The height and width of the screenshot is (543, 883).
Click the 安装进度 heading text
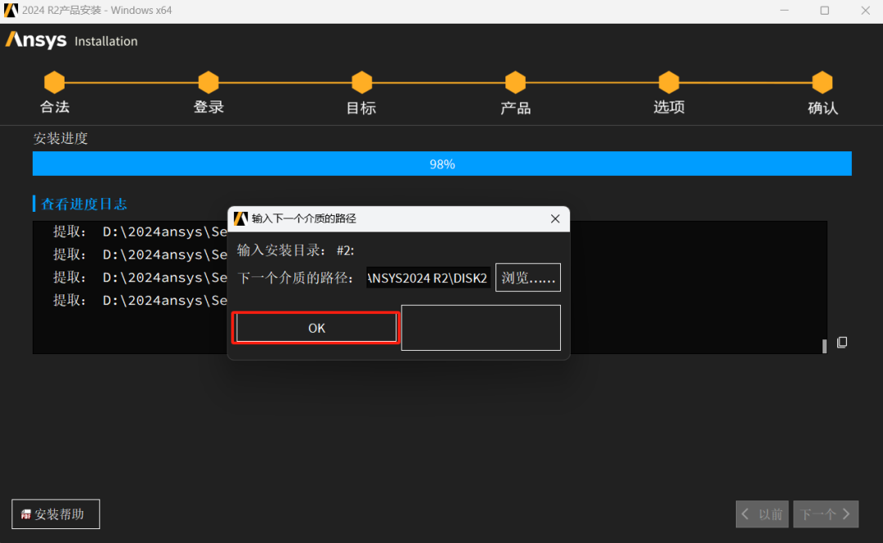coord(61,138)
